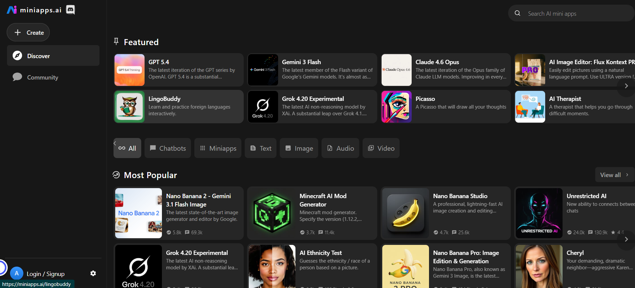Click the Most Popular trending icon
Viewport: 635px width, 288px height.
tap(116, 175)
